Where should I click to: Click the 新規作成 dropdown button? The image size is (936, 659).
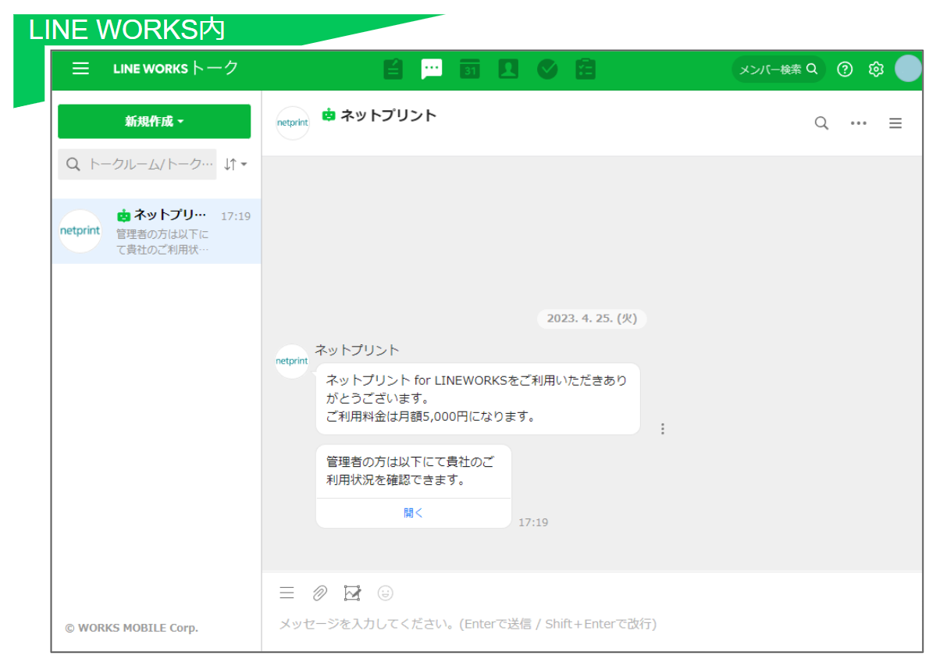click(x=154, y=121)
